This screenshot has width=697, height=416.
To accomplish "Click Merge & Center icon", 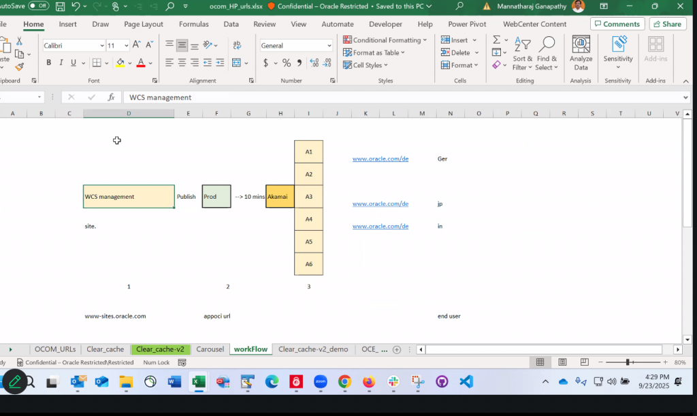I will tap(236, 63).
